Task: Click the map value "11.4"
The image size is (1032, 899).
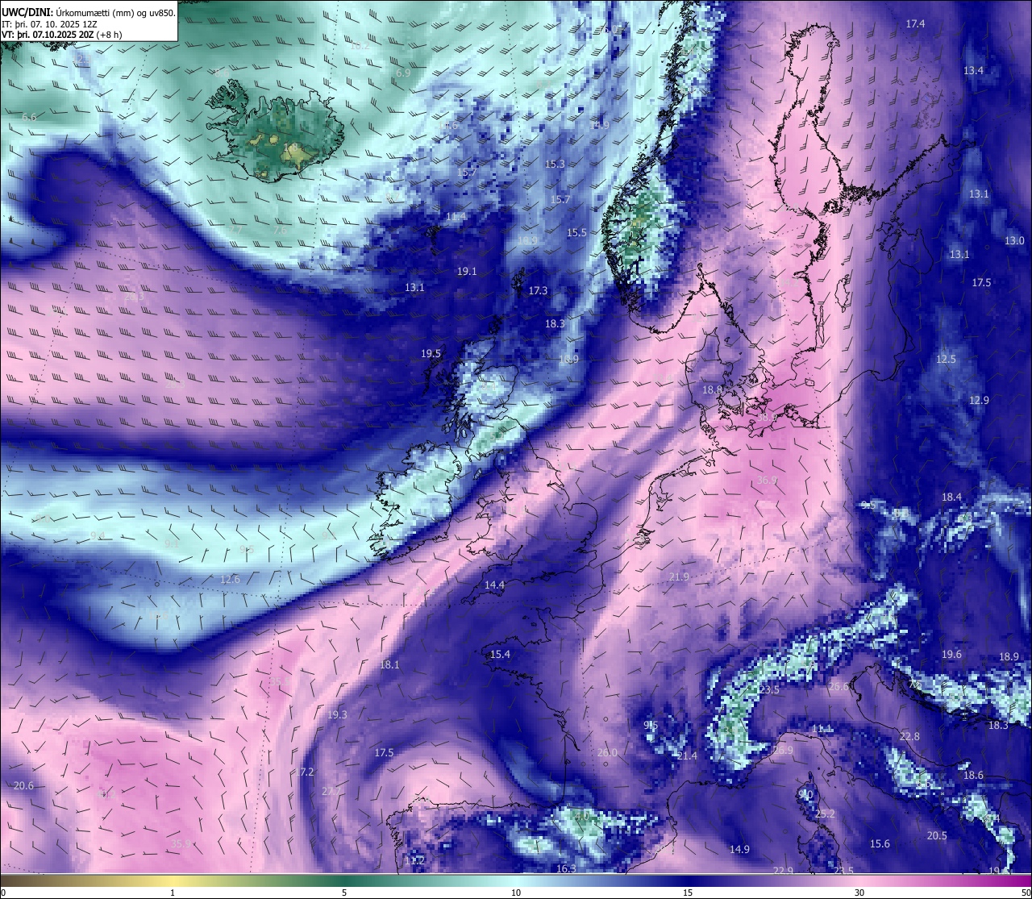Action: click(x=456, y=217)
